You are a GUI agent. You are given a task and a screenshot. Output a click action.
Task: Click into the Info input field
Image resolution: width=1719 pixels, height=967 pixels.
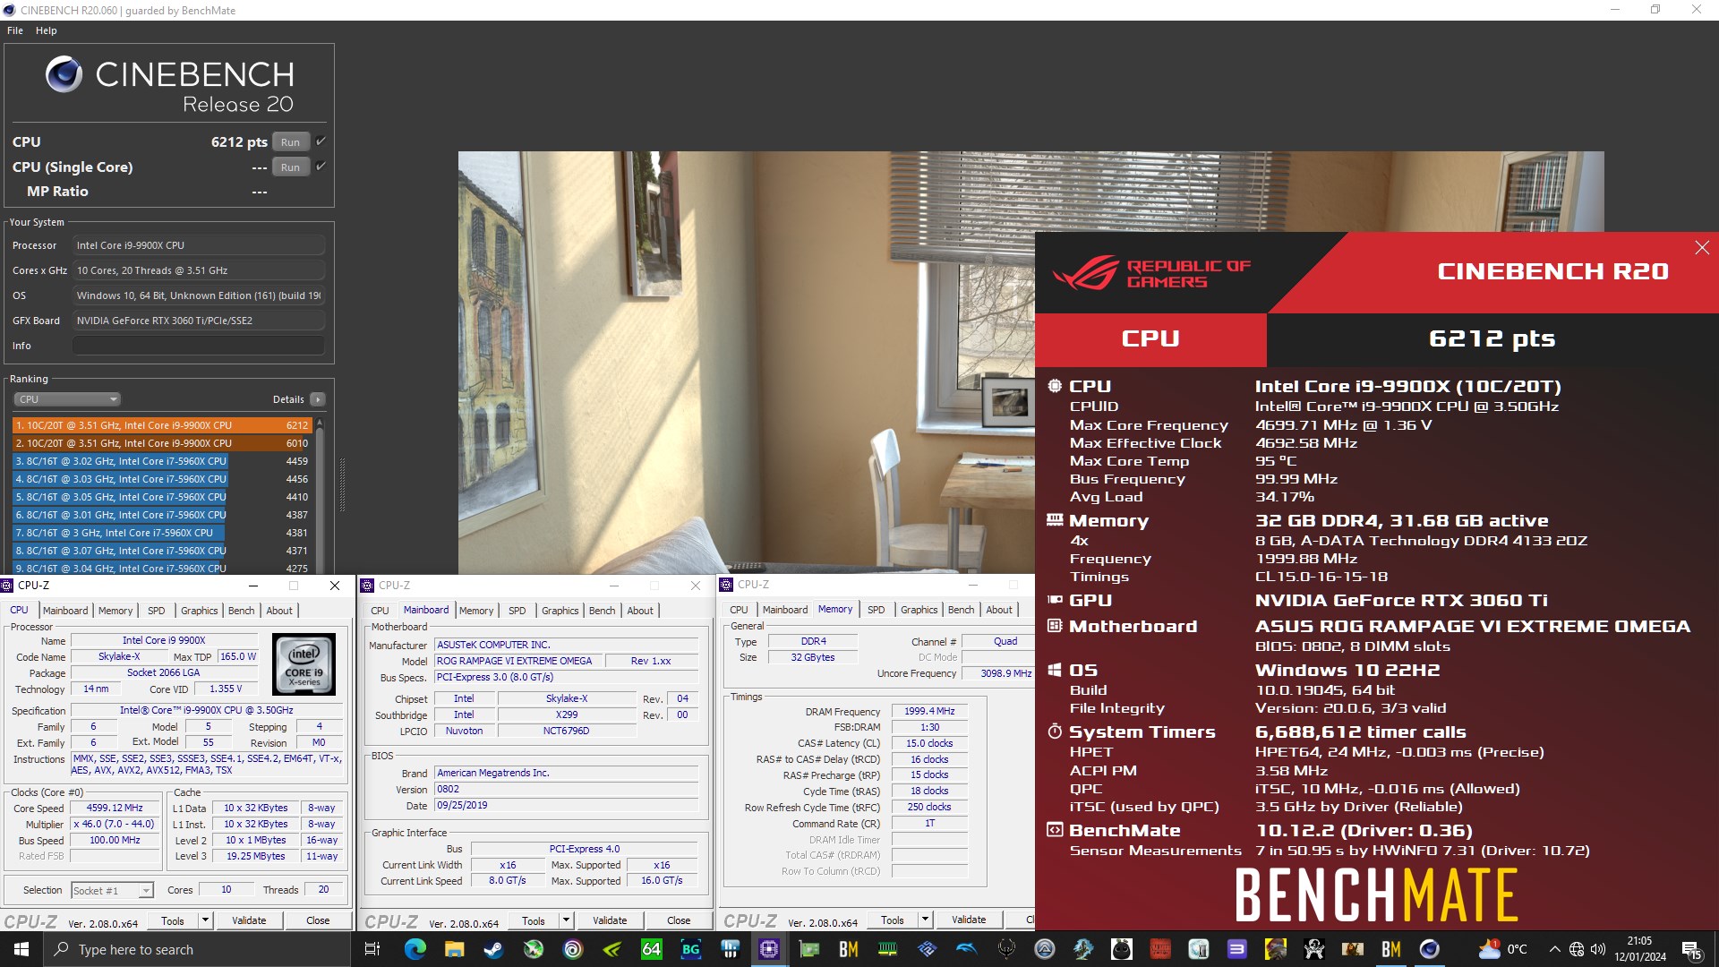tap(198, 346)
